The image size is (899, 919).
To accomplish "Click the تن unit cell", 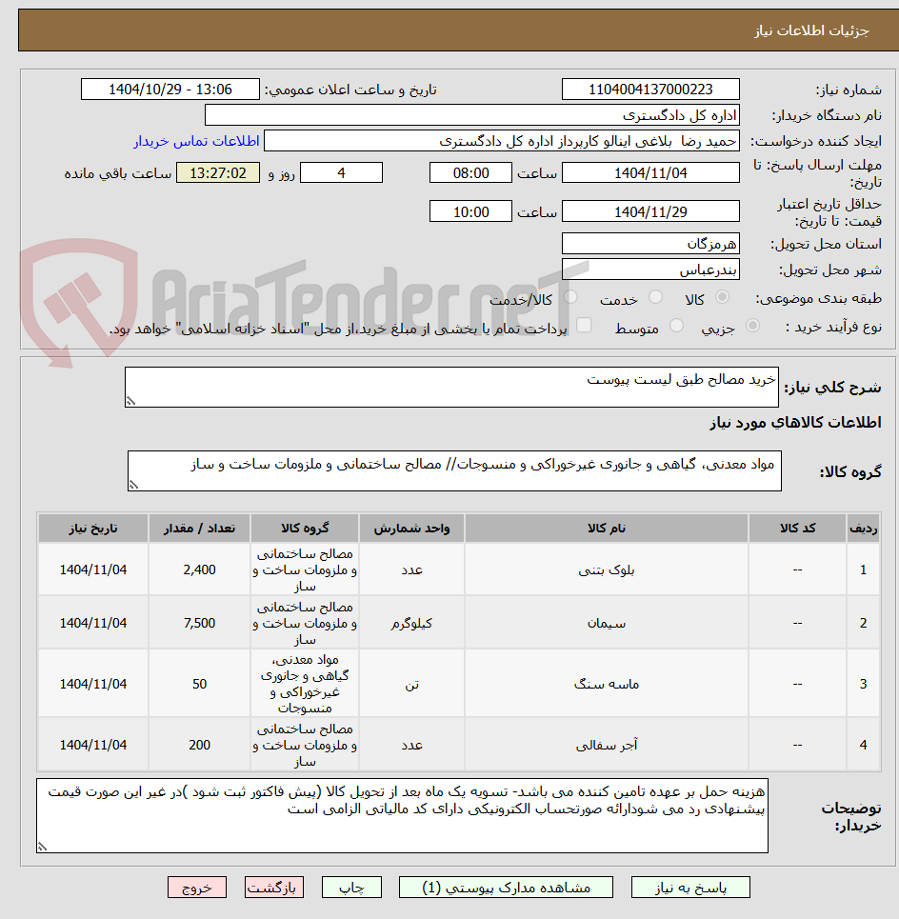I will [412, 684].
